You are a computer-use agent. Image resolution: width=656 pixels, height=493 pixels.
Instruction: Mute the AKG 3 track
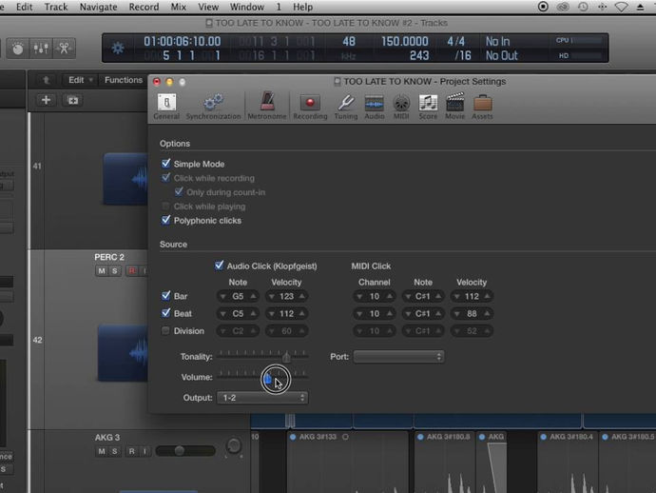click(102, 451)
